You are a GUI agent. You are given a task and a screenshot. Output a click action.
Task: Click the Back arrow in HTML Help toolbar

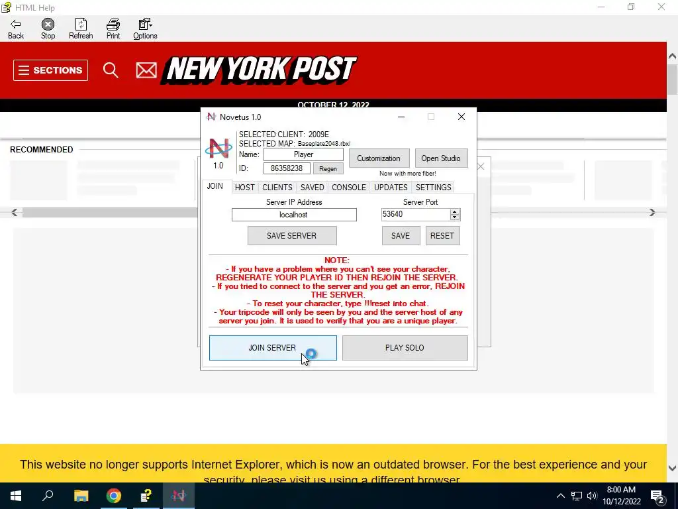(x=16, y=28)
